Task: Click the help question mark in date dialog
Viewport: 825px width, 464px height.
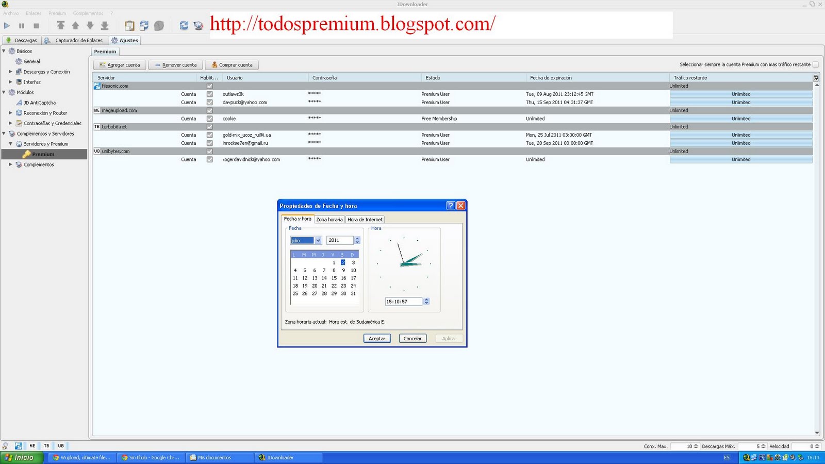Action: click(x=450, y=206)
